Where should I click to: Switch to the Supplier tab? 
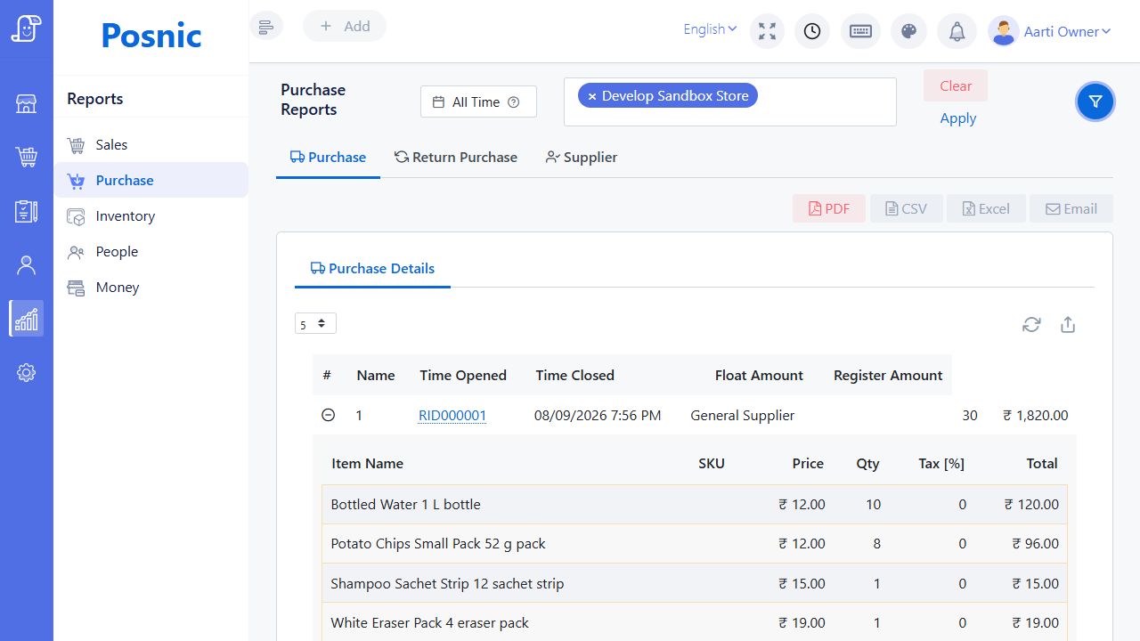tap(582, 157)
